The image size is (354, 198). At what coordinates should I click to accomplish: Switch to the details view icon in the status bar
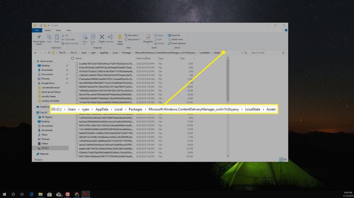pyautogui.click(x=281, y=159)
